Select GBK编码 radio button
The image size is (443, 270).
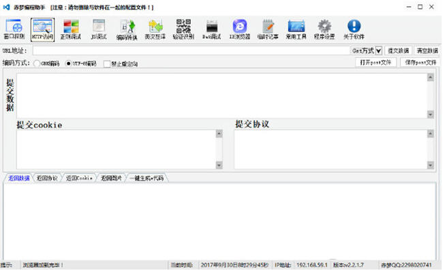[x=37, y=63]
